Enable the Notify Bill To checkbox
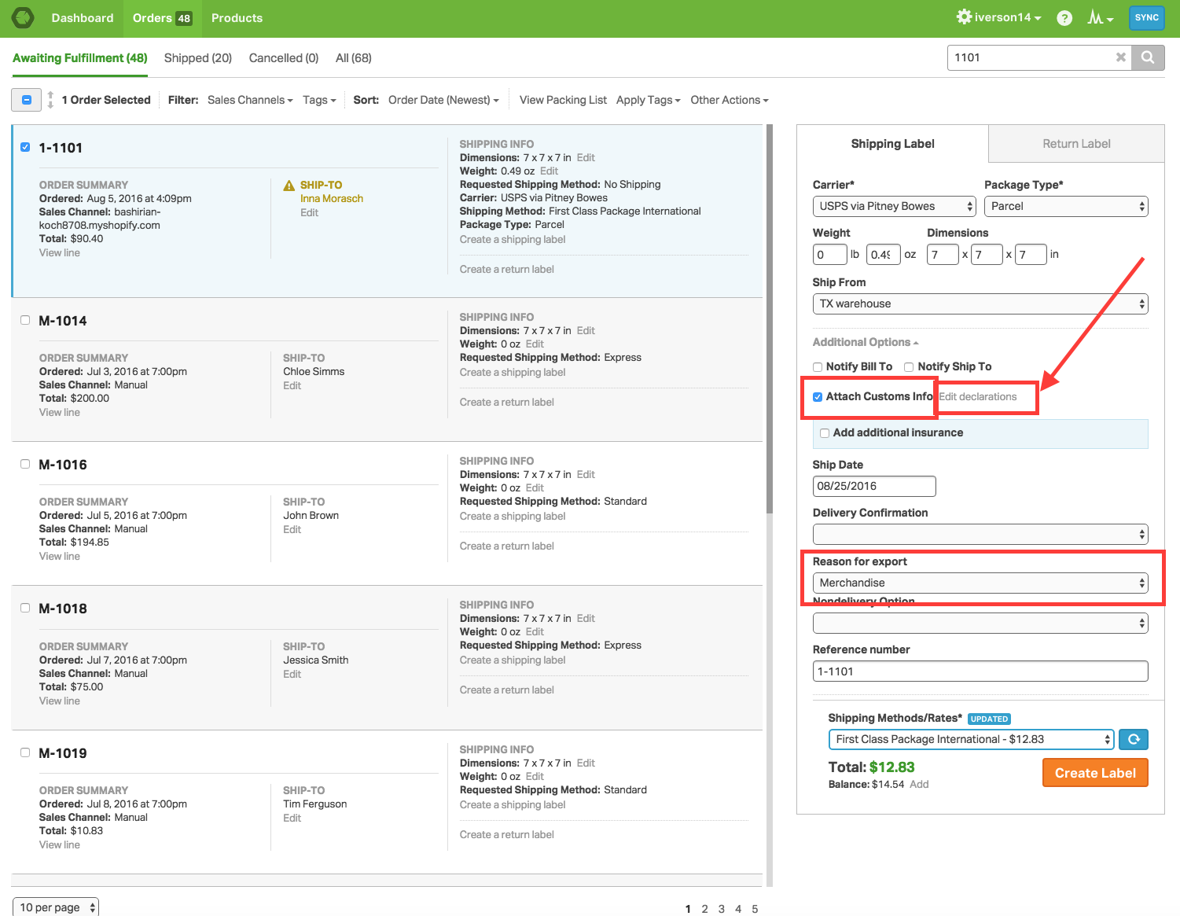The width and height of the screenshot is (1180, 916). click(817, 366)
